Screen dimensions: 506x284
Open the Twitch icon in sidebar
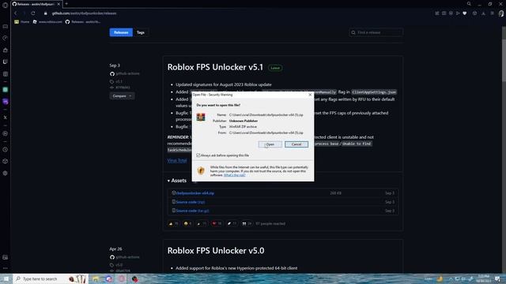click(x=6, y=62)
